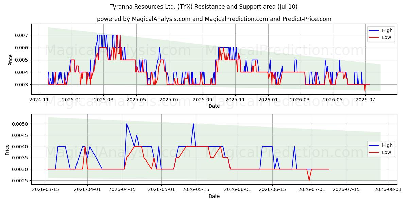Click the 2026-05-15 date tick label
Screen dimensions: 408x204
point(195,190)
